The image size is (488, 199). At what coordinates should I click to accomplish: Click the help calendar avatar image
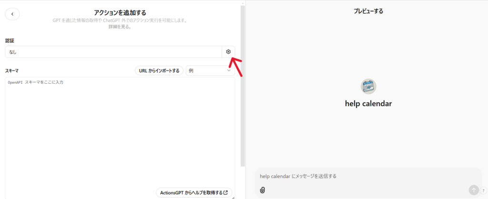coord(368,86)
